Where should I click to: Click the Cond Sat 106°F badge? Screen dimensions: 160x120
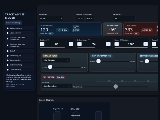pos(136,33)
